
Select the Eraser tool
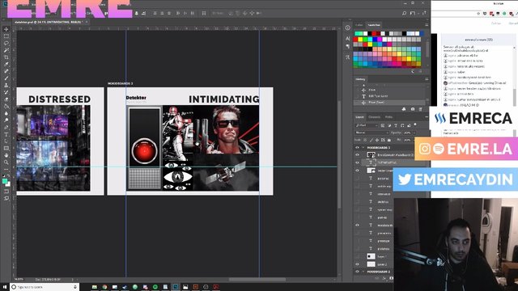tap(6, 99)
